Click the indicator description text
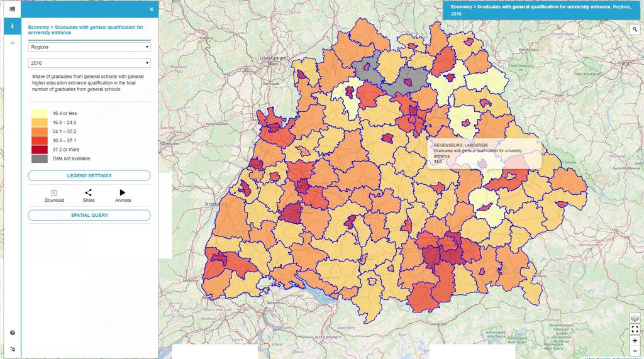 (x=88, y=83)
